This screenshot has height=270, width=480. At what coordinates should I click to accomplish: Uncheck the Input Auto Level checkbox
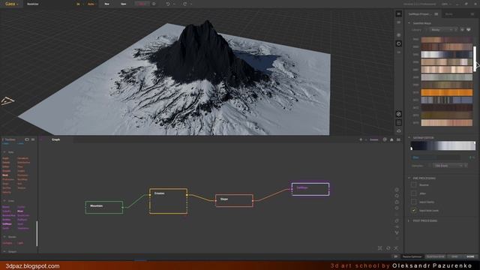tap(413, 211)
